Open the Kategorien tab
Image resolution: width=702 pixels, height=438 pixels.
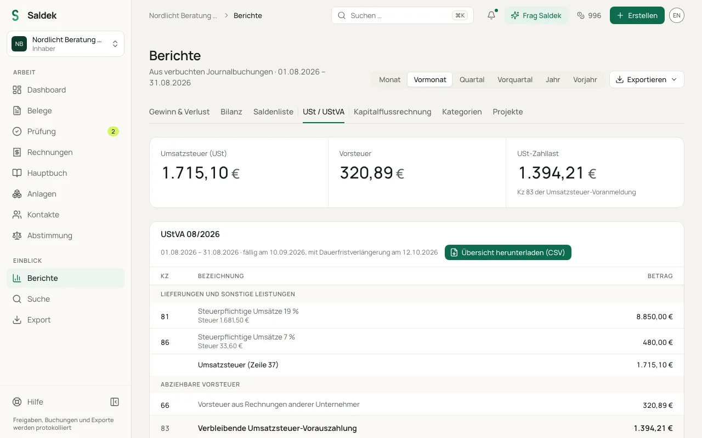coord(462,112)
